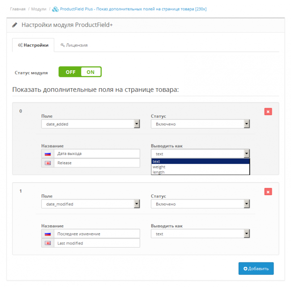Go to Главная in the breadcrumb
291x291 pixels.
point(17,9)
